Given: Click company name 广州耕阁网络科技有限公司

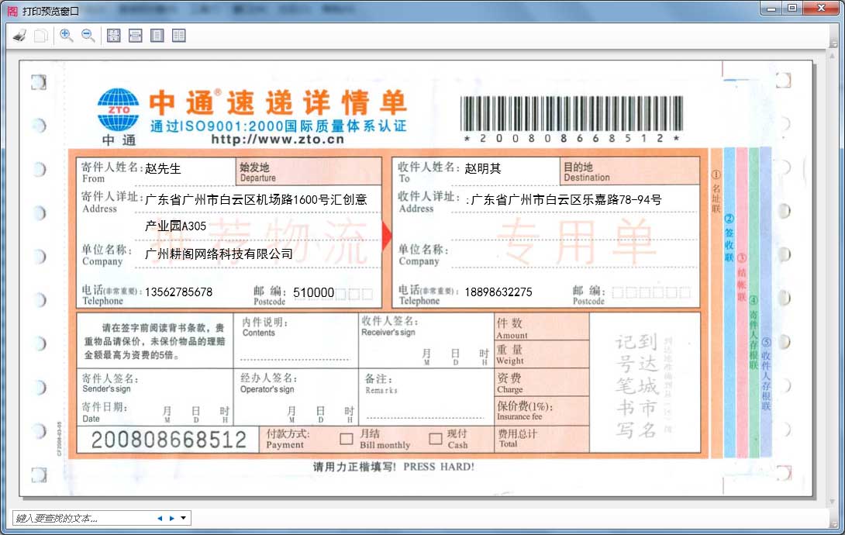Looking at the screenshot, I should (x=219, y=254).
